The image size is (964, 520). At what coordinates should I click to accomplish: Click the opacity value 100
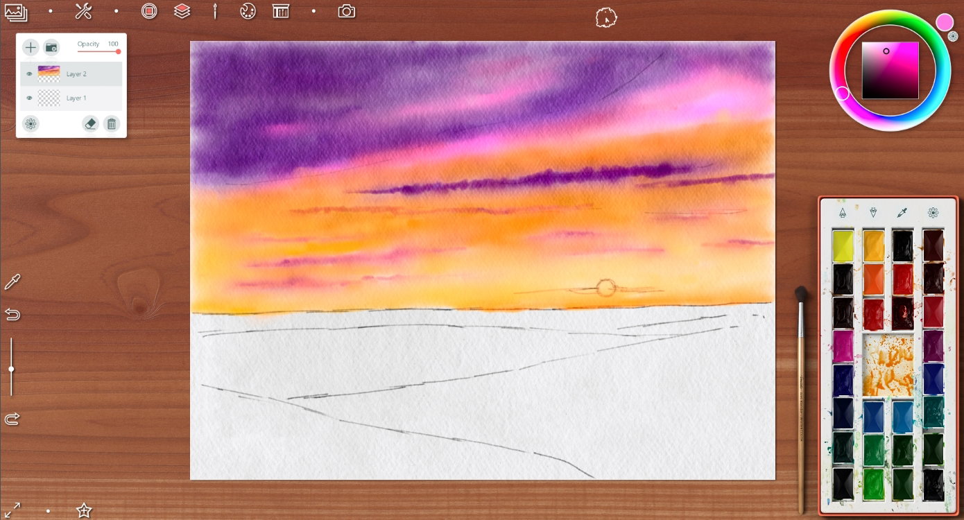click(x=113, y=44)
